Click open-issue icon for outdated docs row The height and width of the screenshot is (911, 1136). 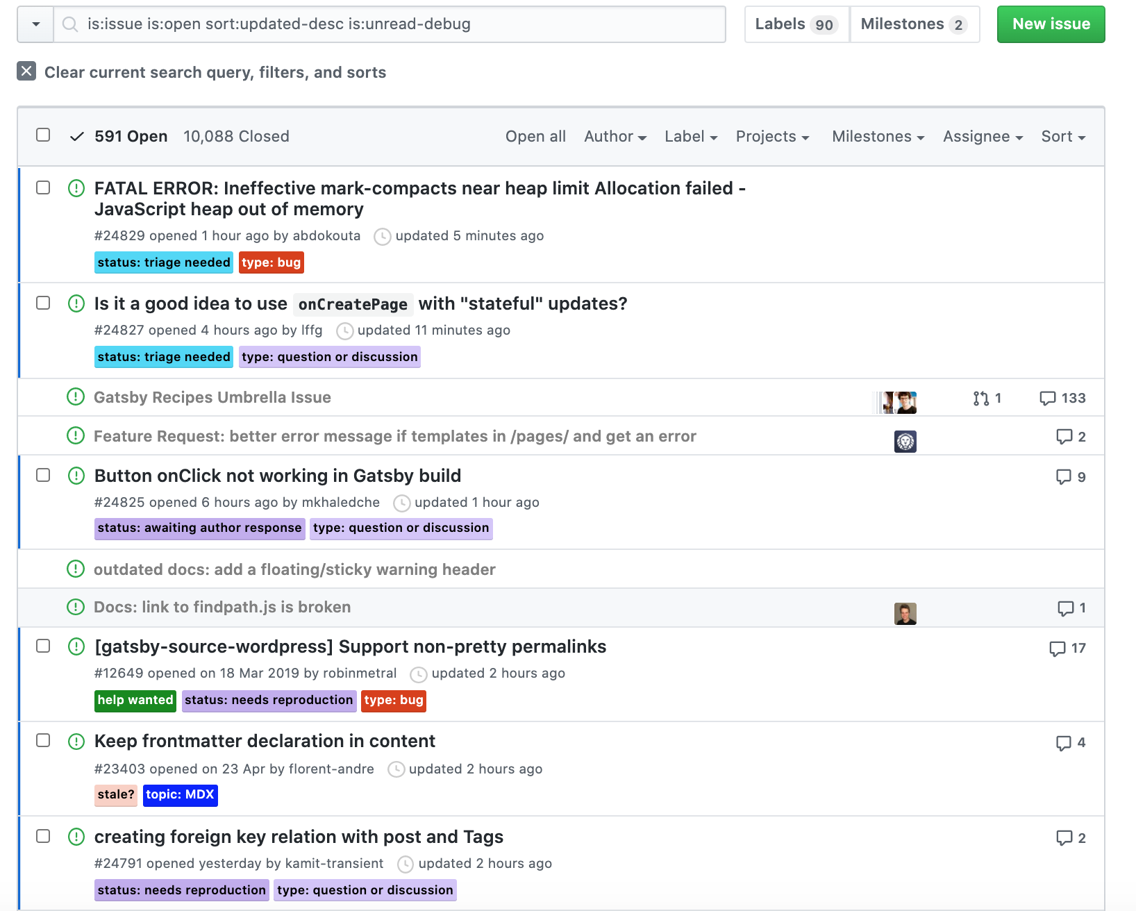tap(76, 569)
